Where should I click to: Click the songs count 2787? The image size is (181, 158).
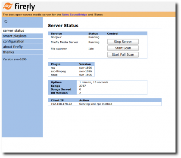(82, 86)
